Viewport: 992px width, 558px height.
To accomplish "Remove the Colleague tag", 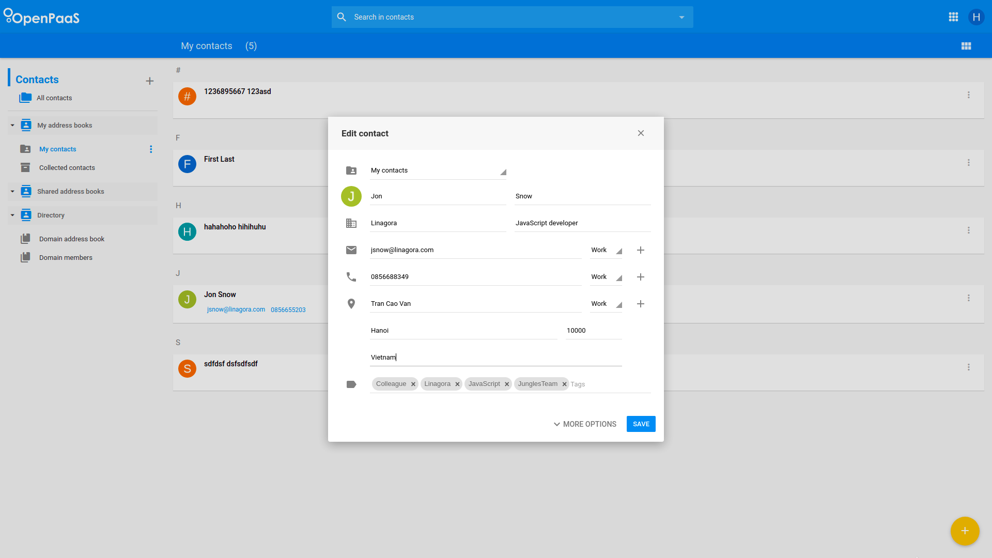I will tap(413, 384).
